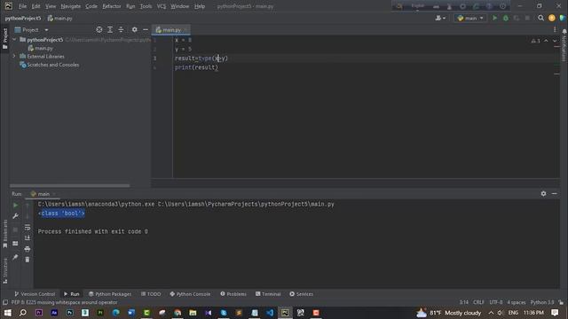Hide the Run tool window
568x319 pixels.
(x=554, y=194)
